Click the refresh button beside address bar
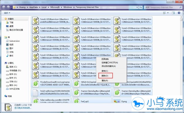This screenshot has width=184, height=113. coord(141,7)
